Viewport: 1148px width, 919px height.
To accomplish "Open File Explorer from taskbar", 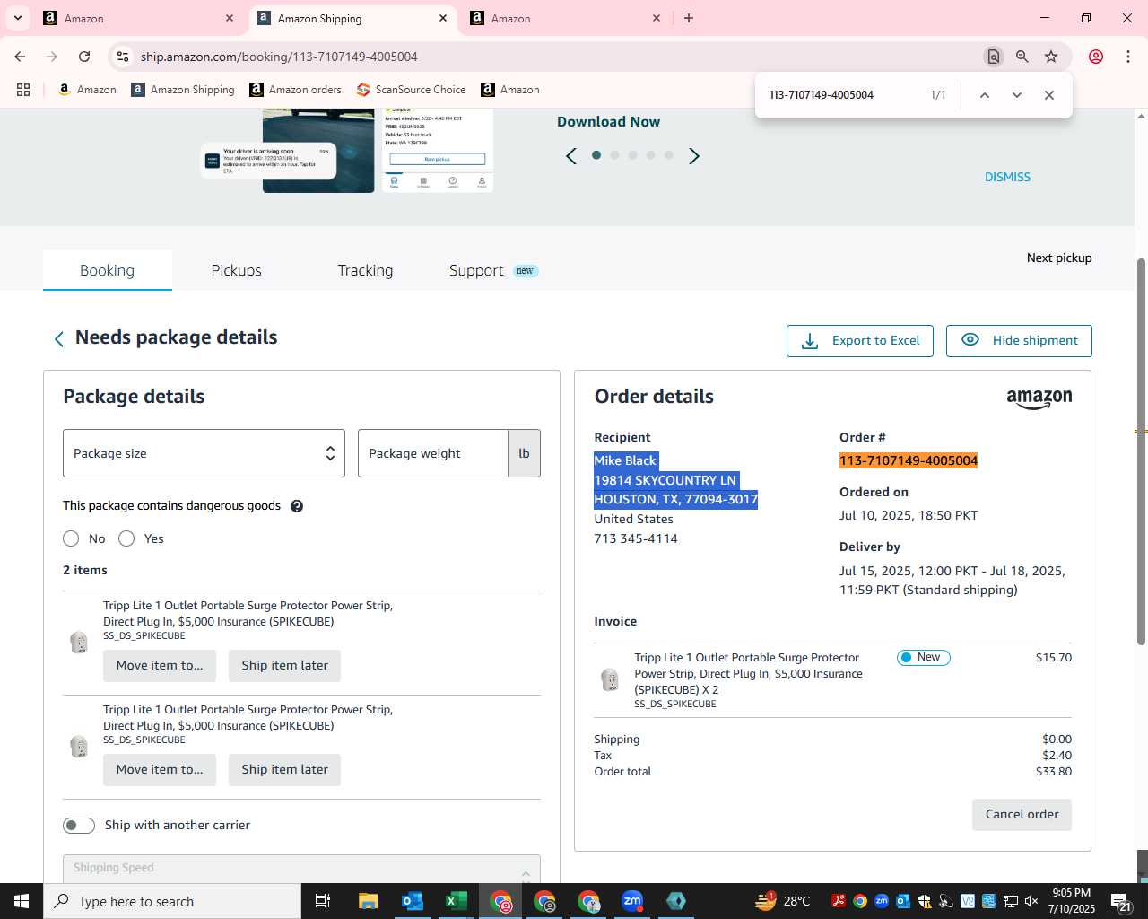I will point(368,901).
